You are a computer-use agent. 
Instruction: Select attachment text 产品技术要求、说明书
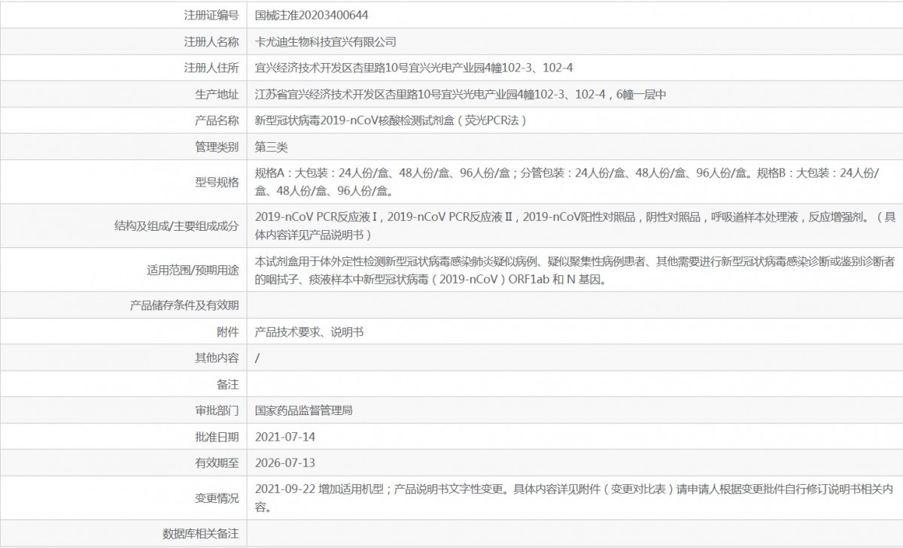[309, 332]
